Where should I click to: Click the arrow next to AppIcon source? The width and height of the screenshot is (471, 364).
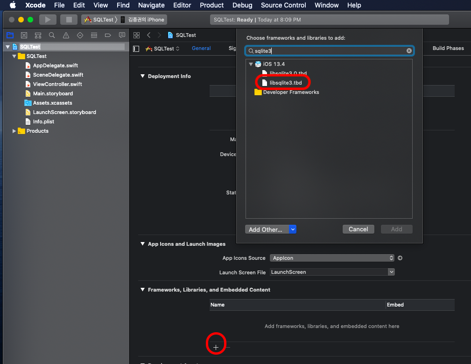(400, 258)
